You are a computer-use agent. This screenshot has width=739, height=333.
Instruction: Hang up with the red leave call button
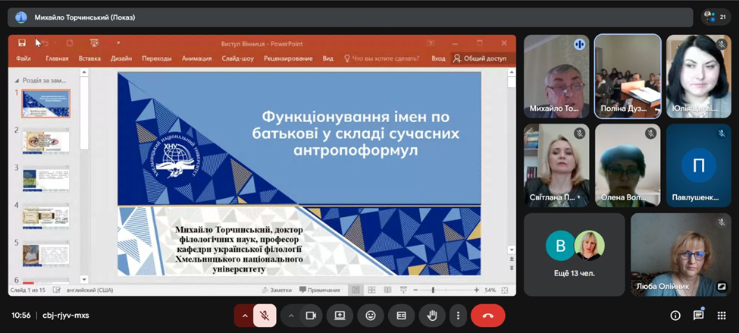(487, 316)
